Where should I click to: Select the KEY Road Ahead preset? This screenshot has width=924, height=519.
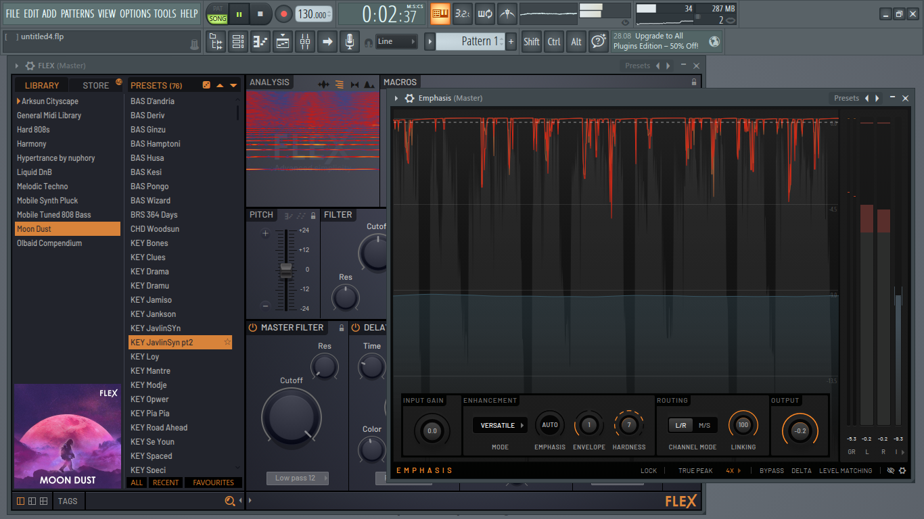point(181,428)
